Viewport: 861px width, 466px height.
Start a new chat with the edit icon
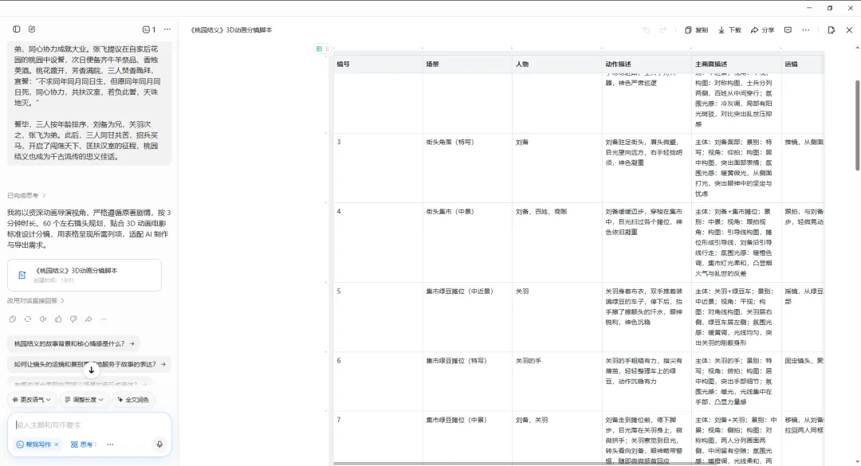tap(32, 29)
